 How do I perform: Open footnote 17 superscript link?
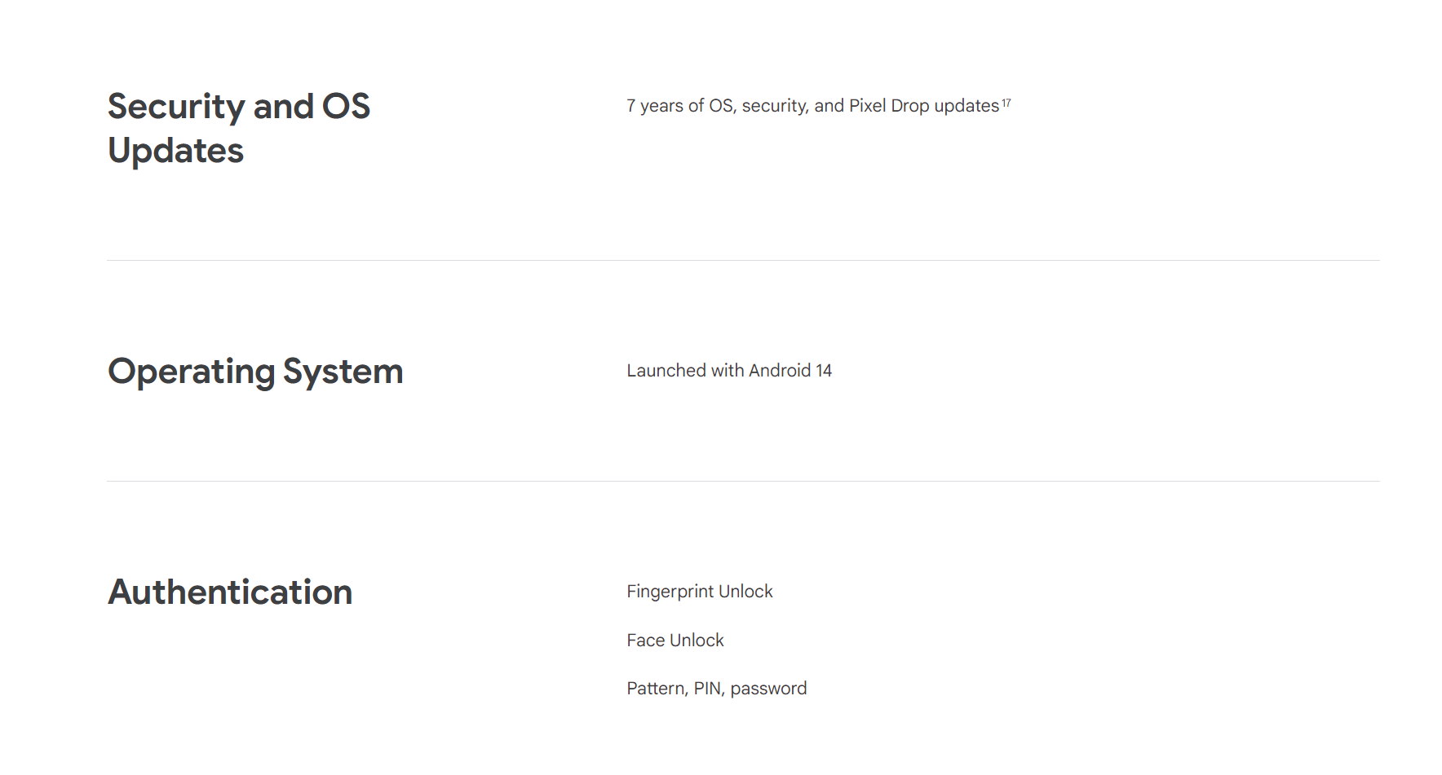[1006, 103]
